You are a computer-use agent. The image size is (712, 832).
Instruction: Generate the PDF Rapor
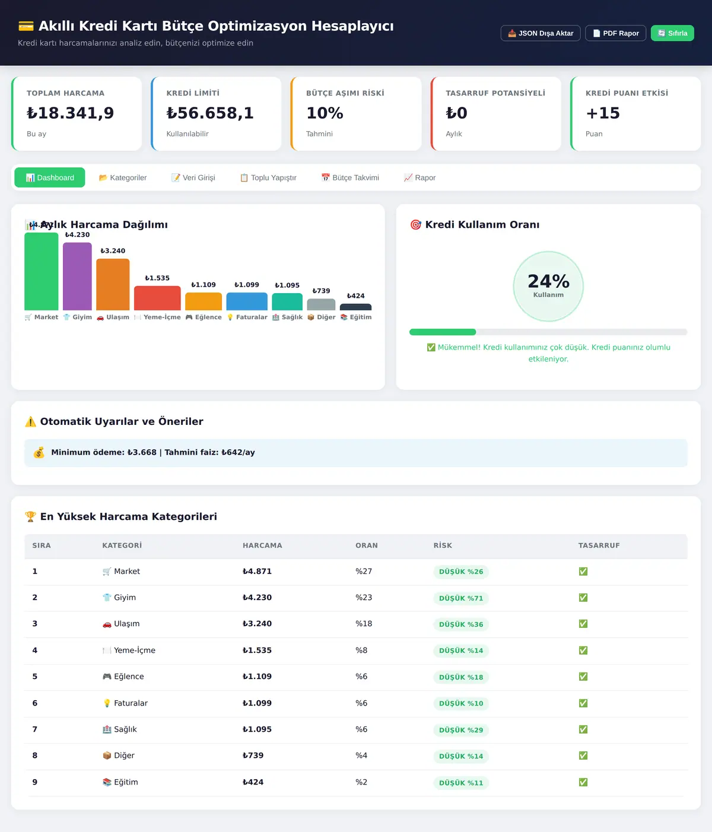click(x=615, y=33)
